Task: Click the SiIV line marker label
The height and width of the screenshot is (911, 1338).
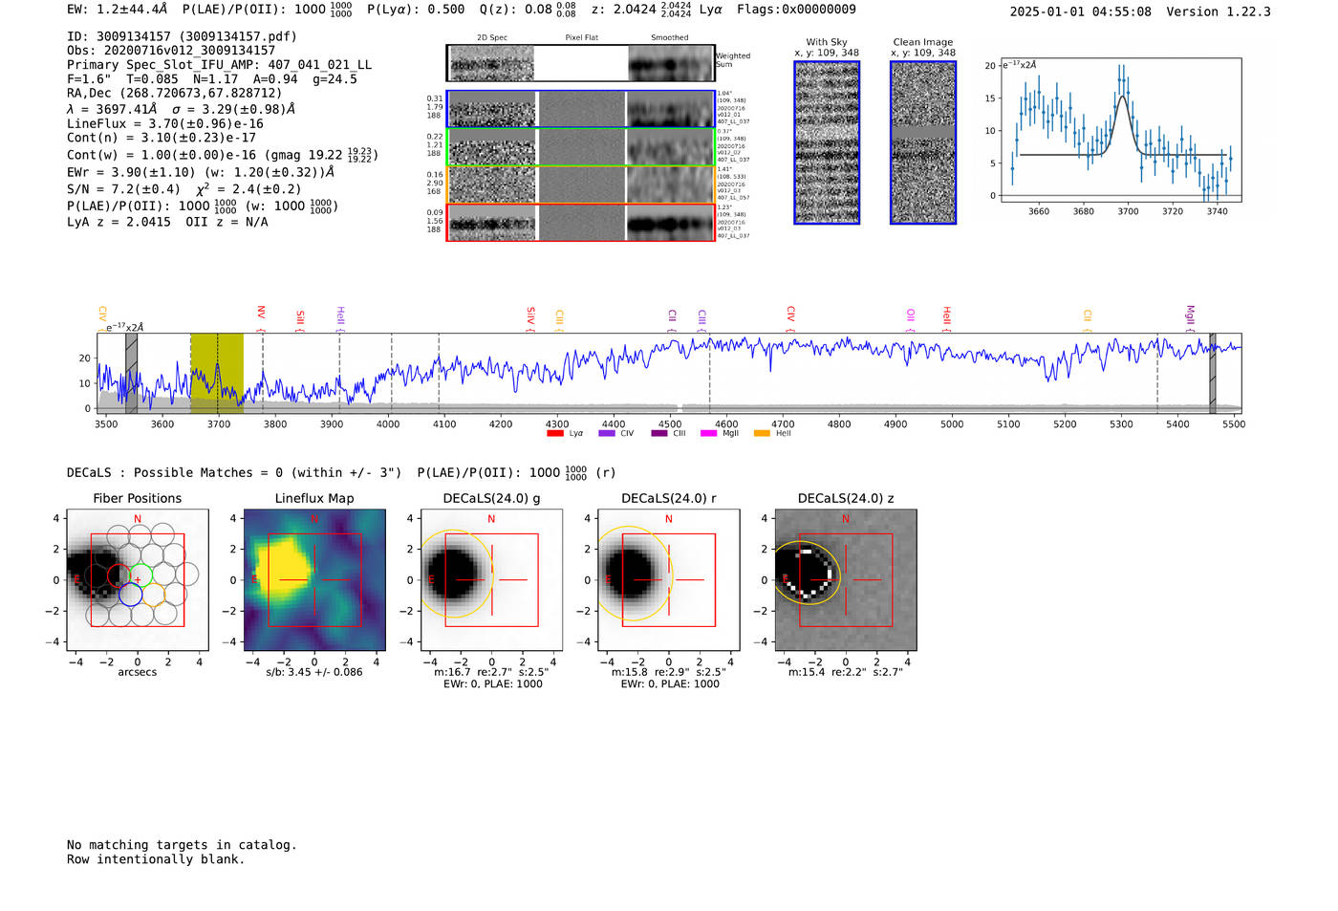Action: tap(530, 316)
